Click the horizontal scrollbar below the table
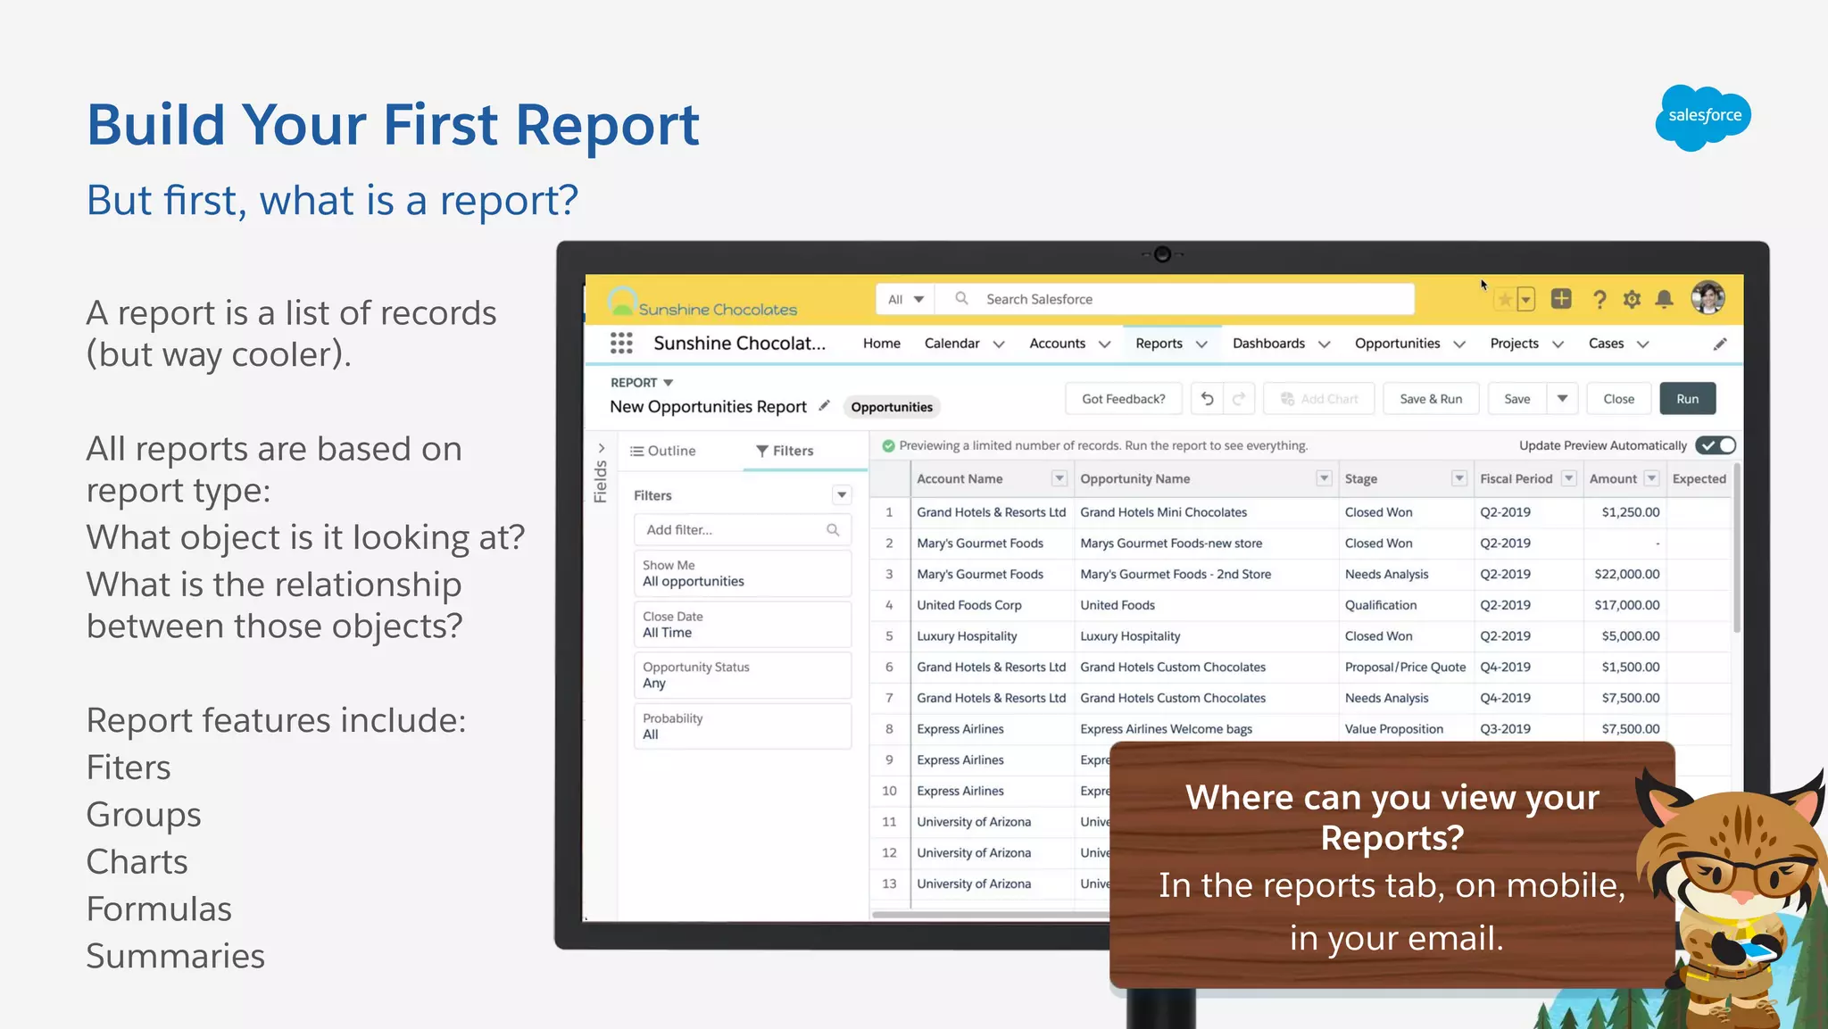 tap(991, 914)
